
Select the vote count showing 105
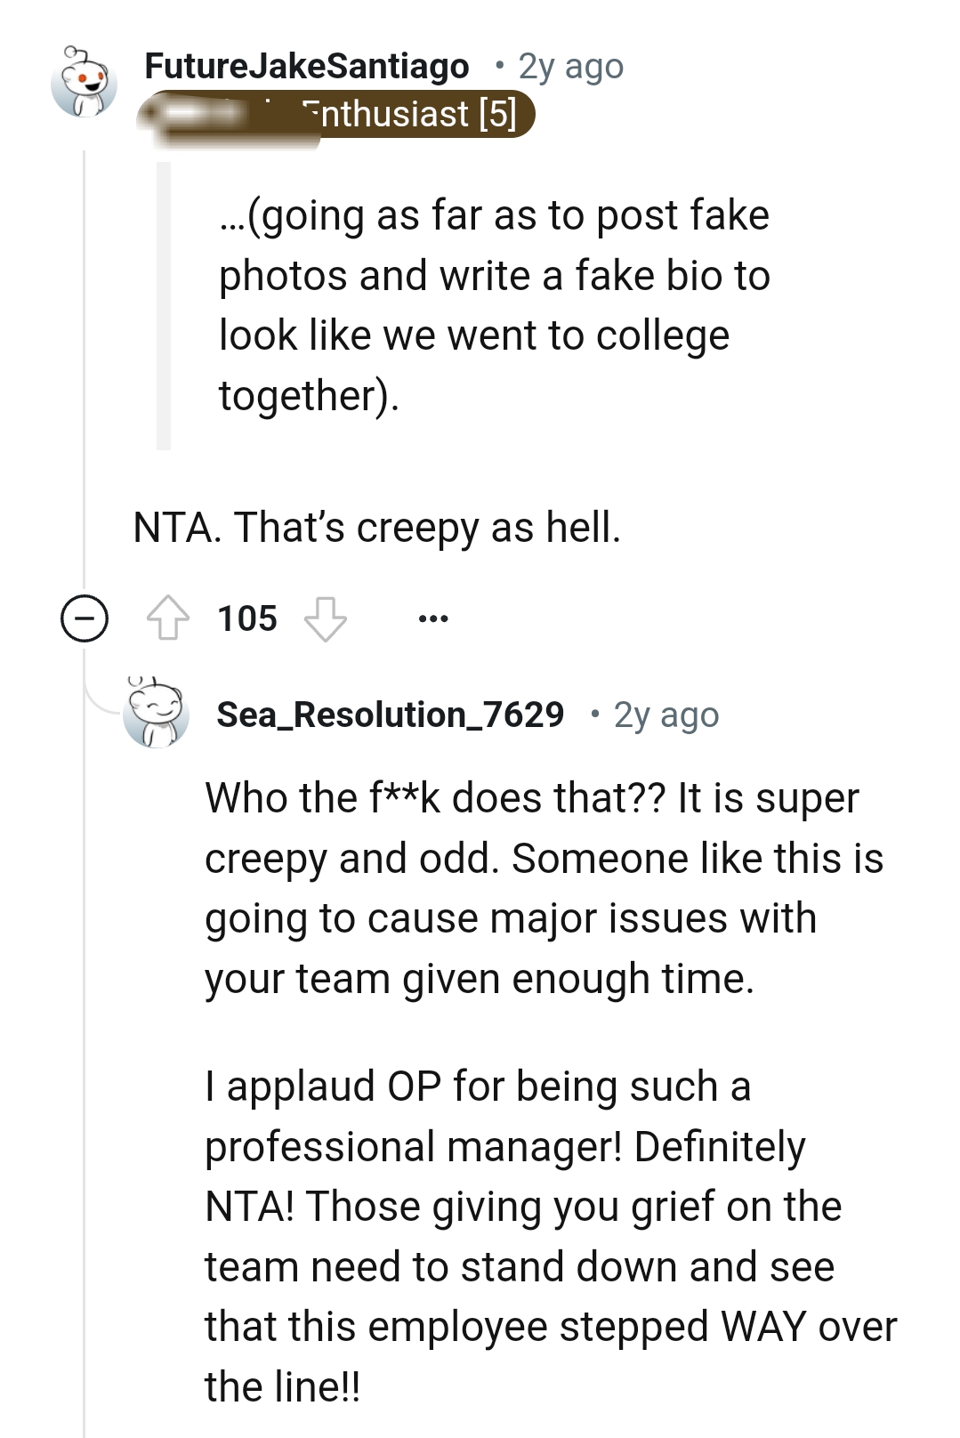(248, 616)
